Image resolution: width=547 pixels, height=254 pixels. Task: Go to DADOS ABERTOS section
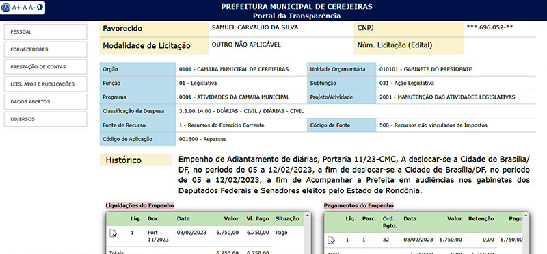[45, 102]
